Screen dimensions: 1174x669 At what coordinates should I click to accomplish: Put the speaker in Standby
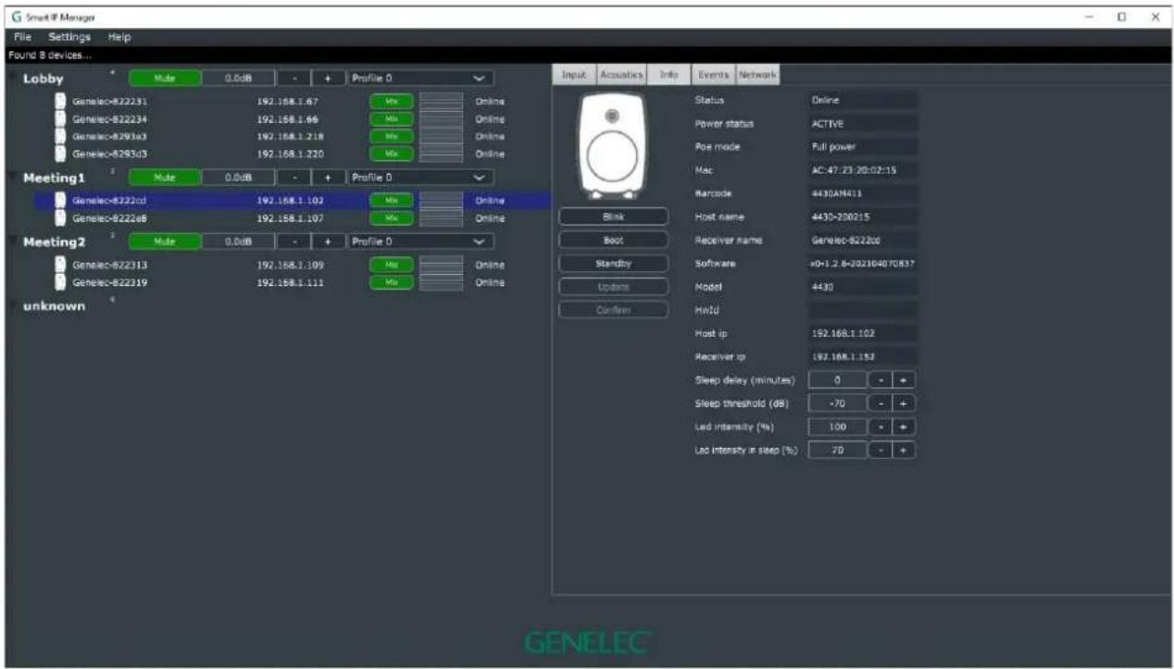tap(613, 264)
